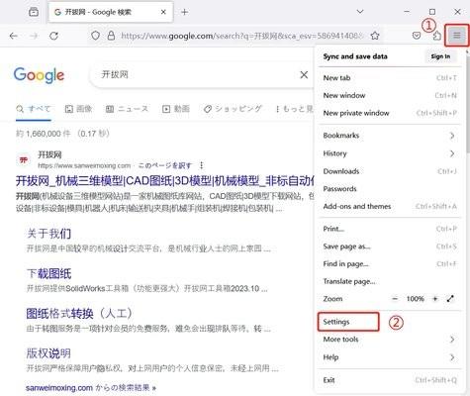
Task: Switch to the ニュース news tab
Action: (x=127, y=109)
